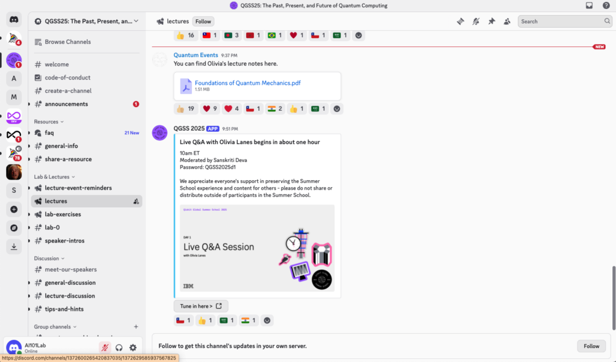Click invite icon on lectures channel row
Screen dimensions: 616x362
(136, 201)
